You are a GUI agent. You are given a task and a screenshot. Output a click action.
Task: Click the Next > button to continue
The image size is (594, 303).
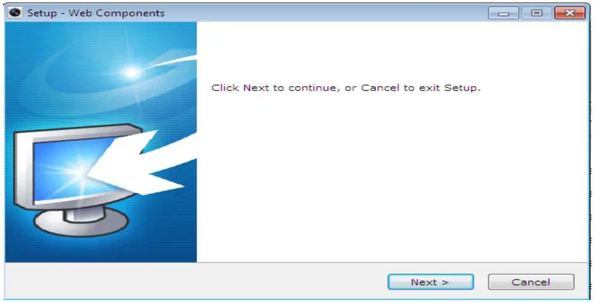431,282
